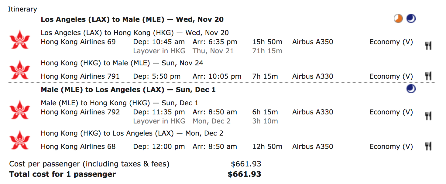Click the Airbus A350 aircraft for flight 69
The image size is (446, 184).
pos(313,42)
